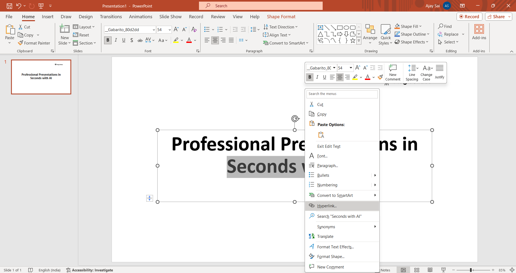Click the zoom slider in status bar
Image resolution: width=516 pixels, height=273 pixels.
coord(471,270)
